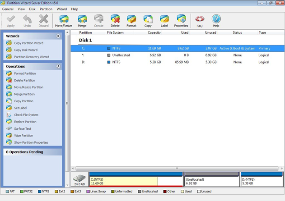Screen dimensions: 285x201
Task: Select the D: NTFS block in disk map
Action: 262,180
